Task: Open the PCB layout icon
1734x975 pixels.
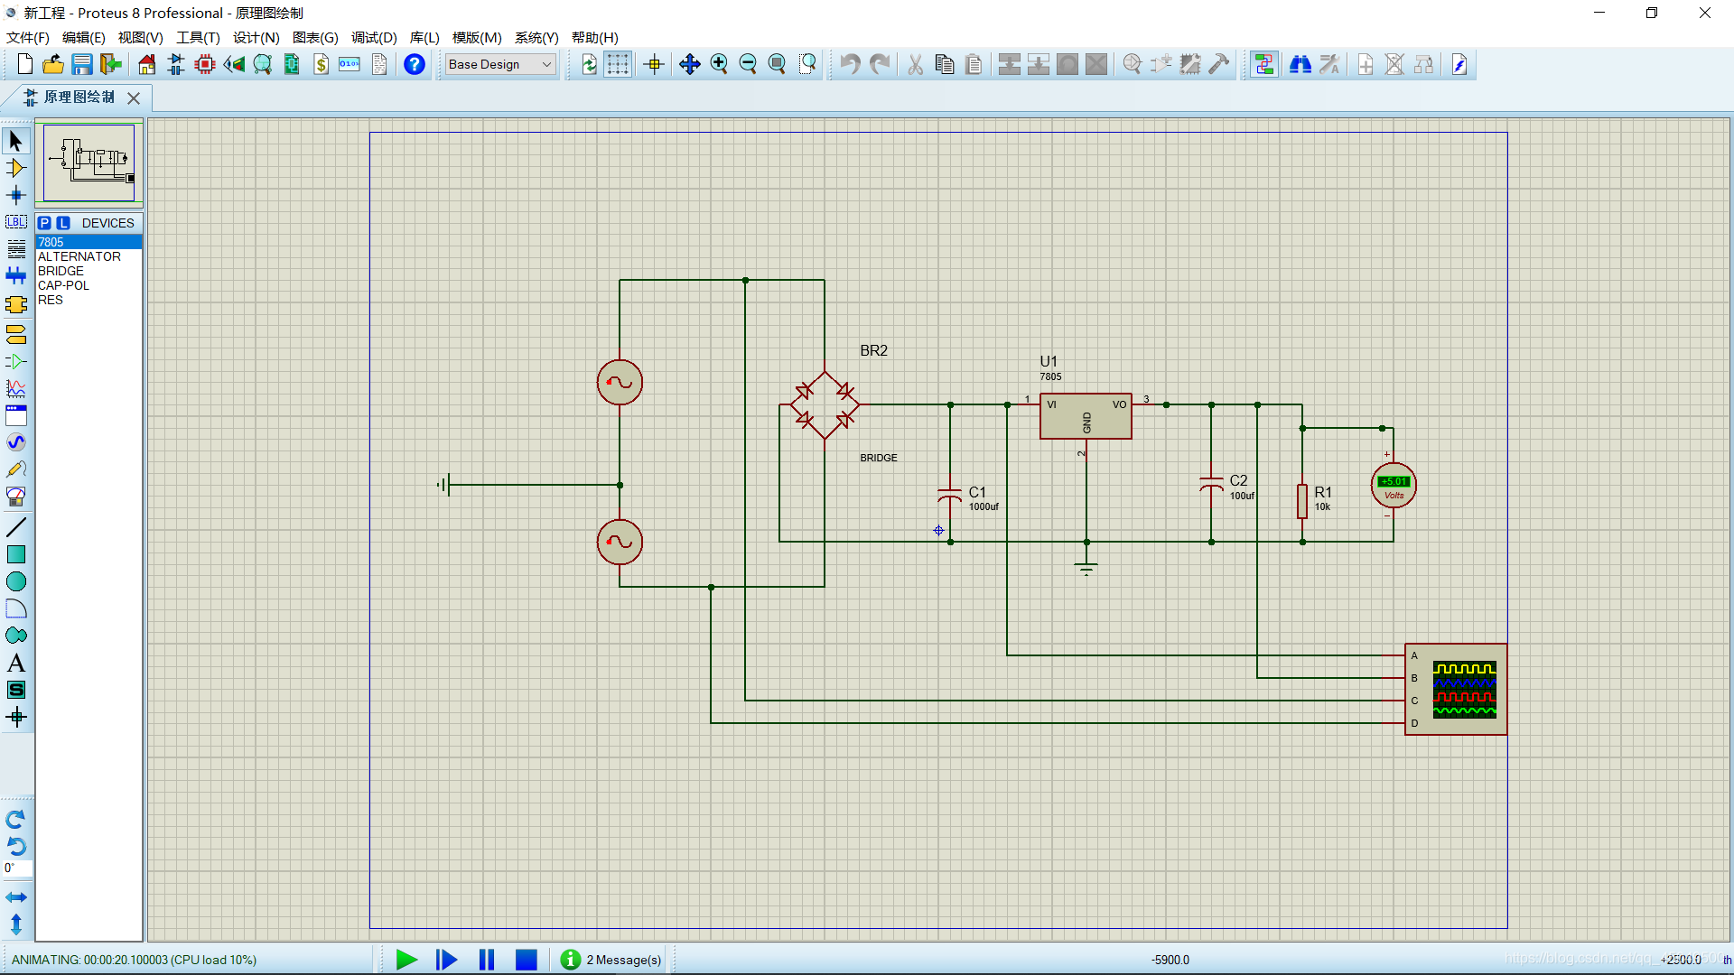Action: [x=205, y=64]
